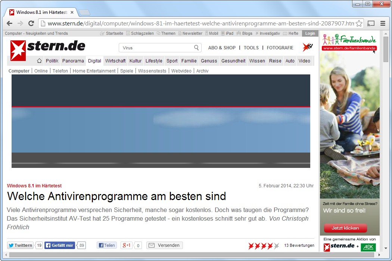Image resolution: width=392 pixels, height=261 pixels.
Task: Close the Windows 8.1 im Härtetest tab
Action: point(72,12)
